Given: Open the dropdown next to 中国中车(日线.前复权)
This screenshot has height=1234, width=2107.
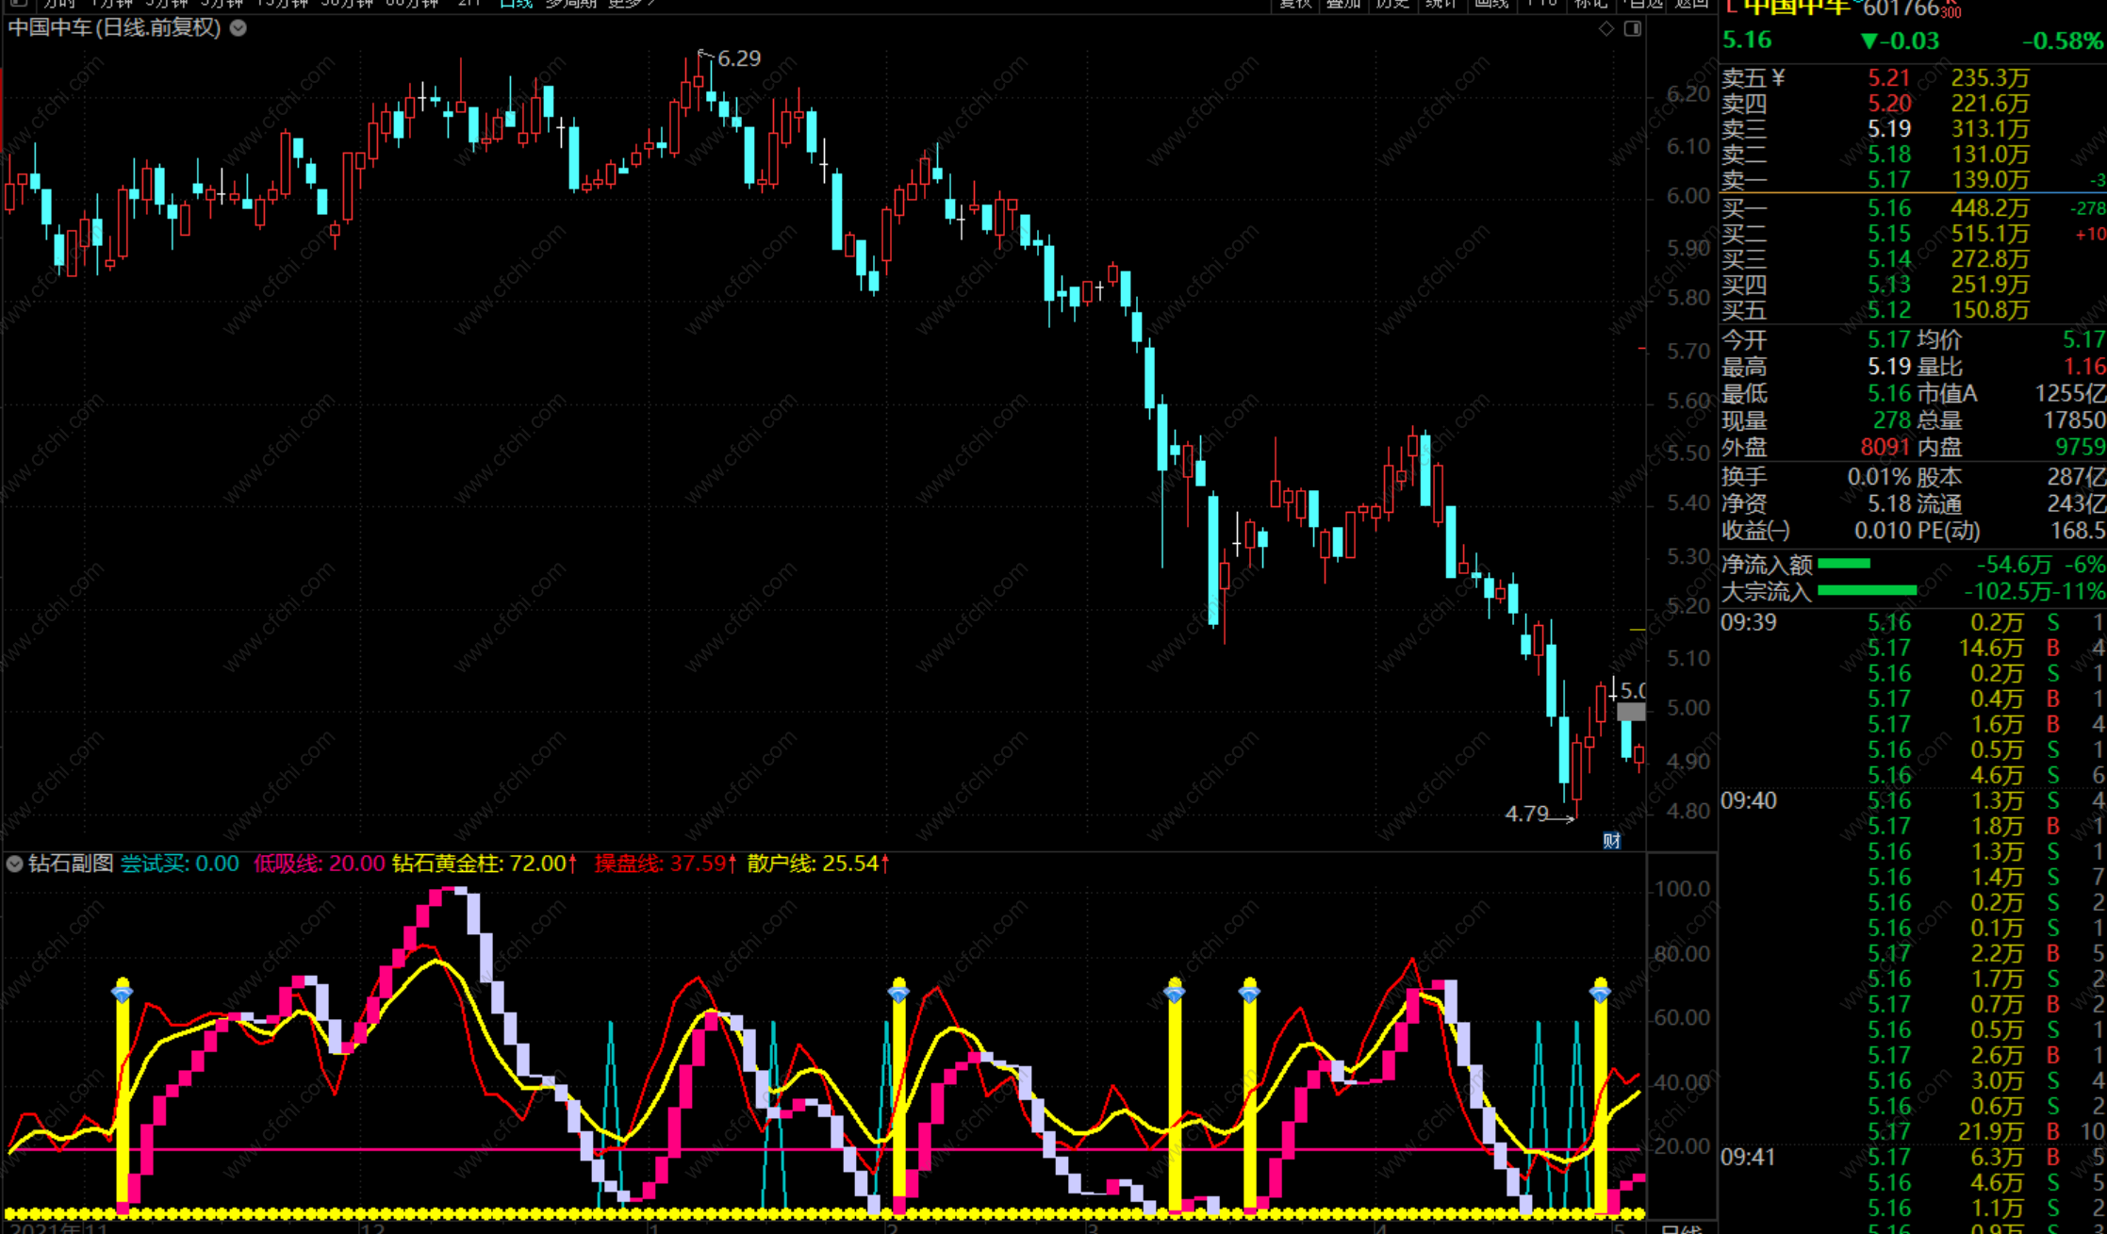Looking at the screenshot, I should tap(239, 28).
